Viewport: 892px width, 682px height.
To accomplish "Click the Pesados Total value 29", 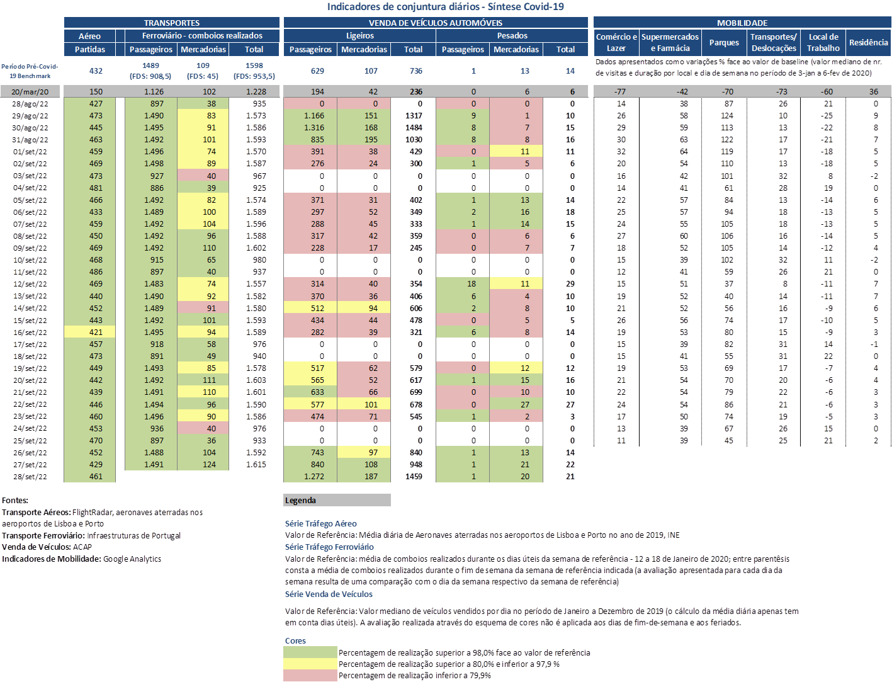I will 570,284.
